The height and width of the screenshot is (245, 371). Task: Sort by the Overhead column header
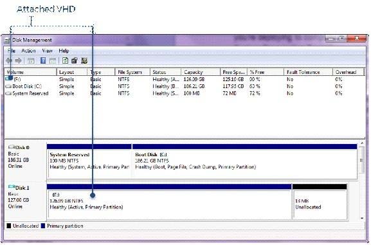348,72
